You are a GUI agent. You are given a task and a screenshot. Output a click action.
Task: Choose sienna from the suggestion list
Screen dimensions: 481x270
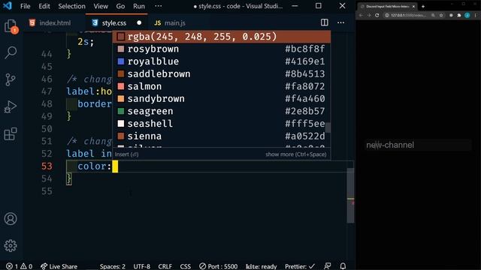pos(222,136)
